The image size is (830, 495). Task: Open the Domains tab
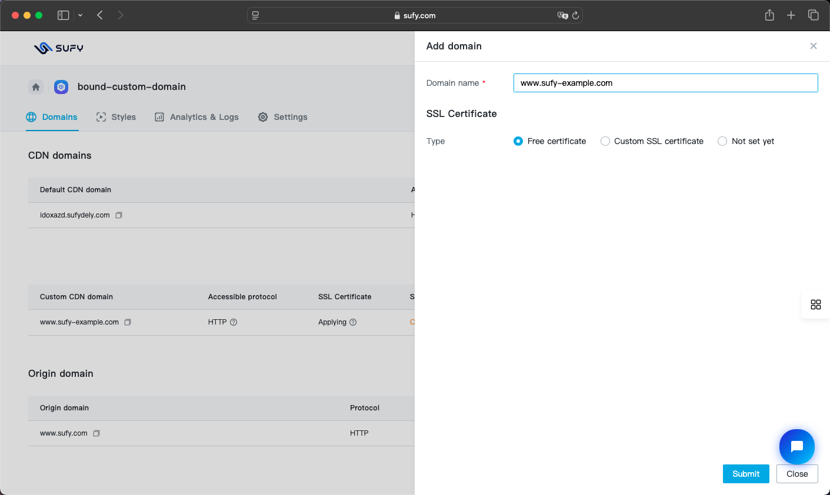(x=52, y=117)
